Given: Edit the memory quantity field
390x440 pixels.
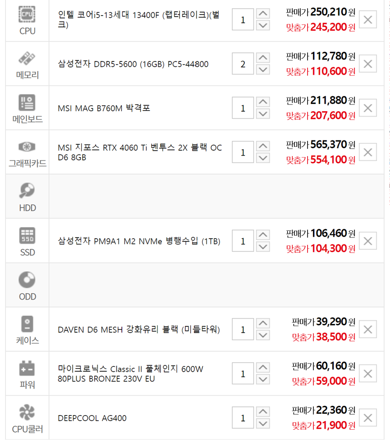Looking at the screenshot, I should click(x=243, y=64).
